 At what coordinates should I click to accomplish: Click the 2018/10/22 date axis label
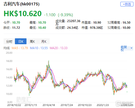(x=14, y=105)
